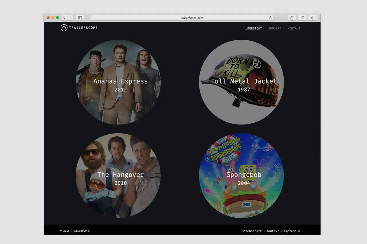Open the Full Metal Jacket movie circle
367x244 pixels.
coord(241,82)
